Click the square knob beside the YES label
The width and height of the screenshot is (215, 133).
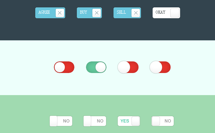coord(136,121)
